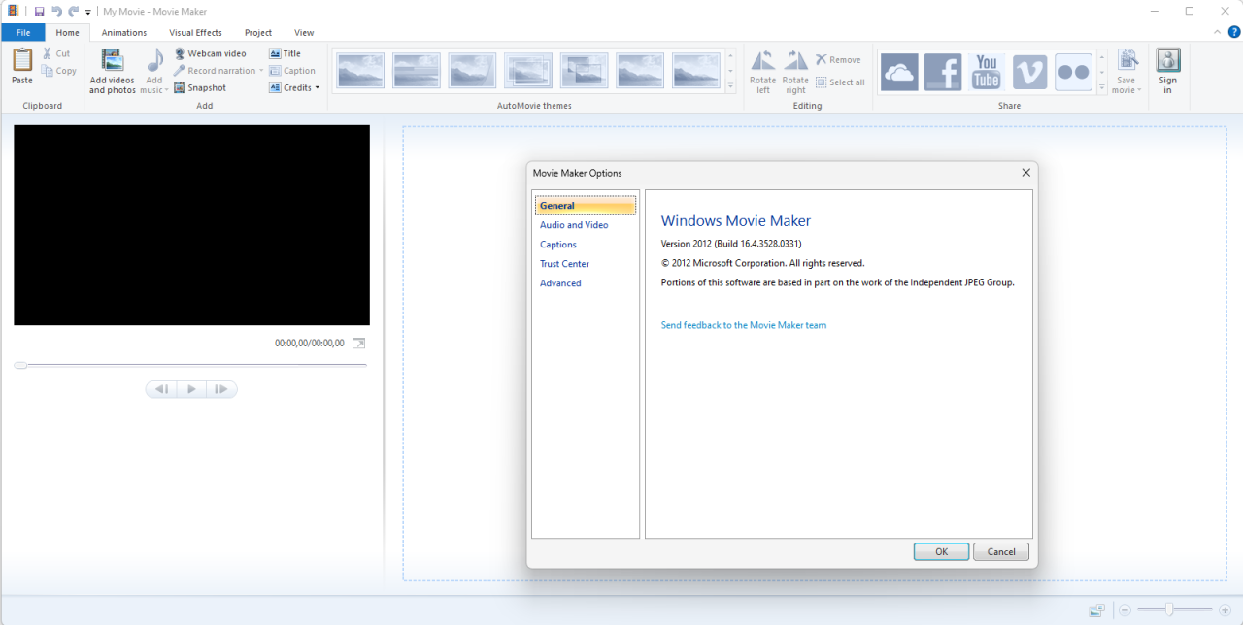The height and width of the screenshot is (625, 1243).
Task: Confirm options with the OK button
Action: [940, 551]
